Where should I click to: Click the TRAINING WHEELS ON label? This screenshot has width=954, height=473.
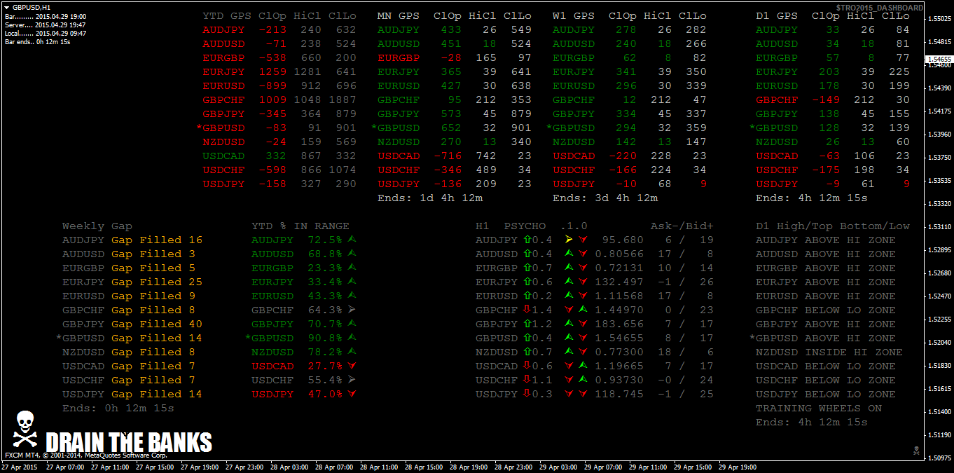(819, 408)
